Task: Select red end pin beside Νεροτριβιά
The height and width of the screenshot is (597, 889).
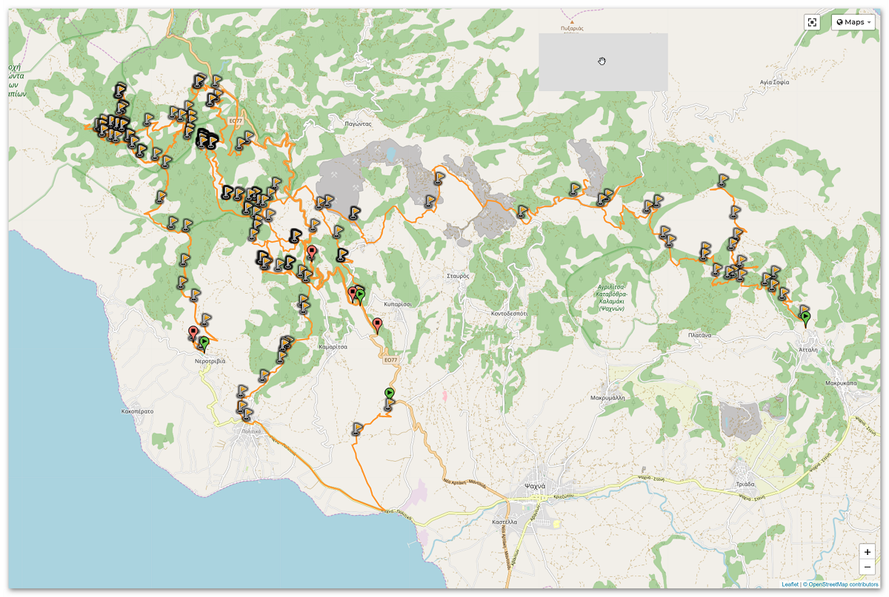Action: (x=193, y=334)
